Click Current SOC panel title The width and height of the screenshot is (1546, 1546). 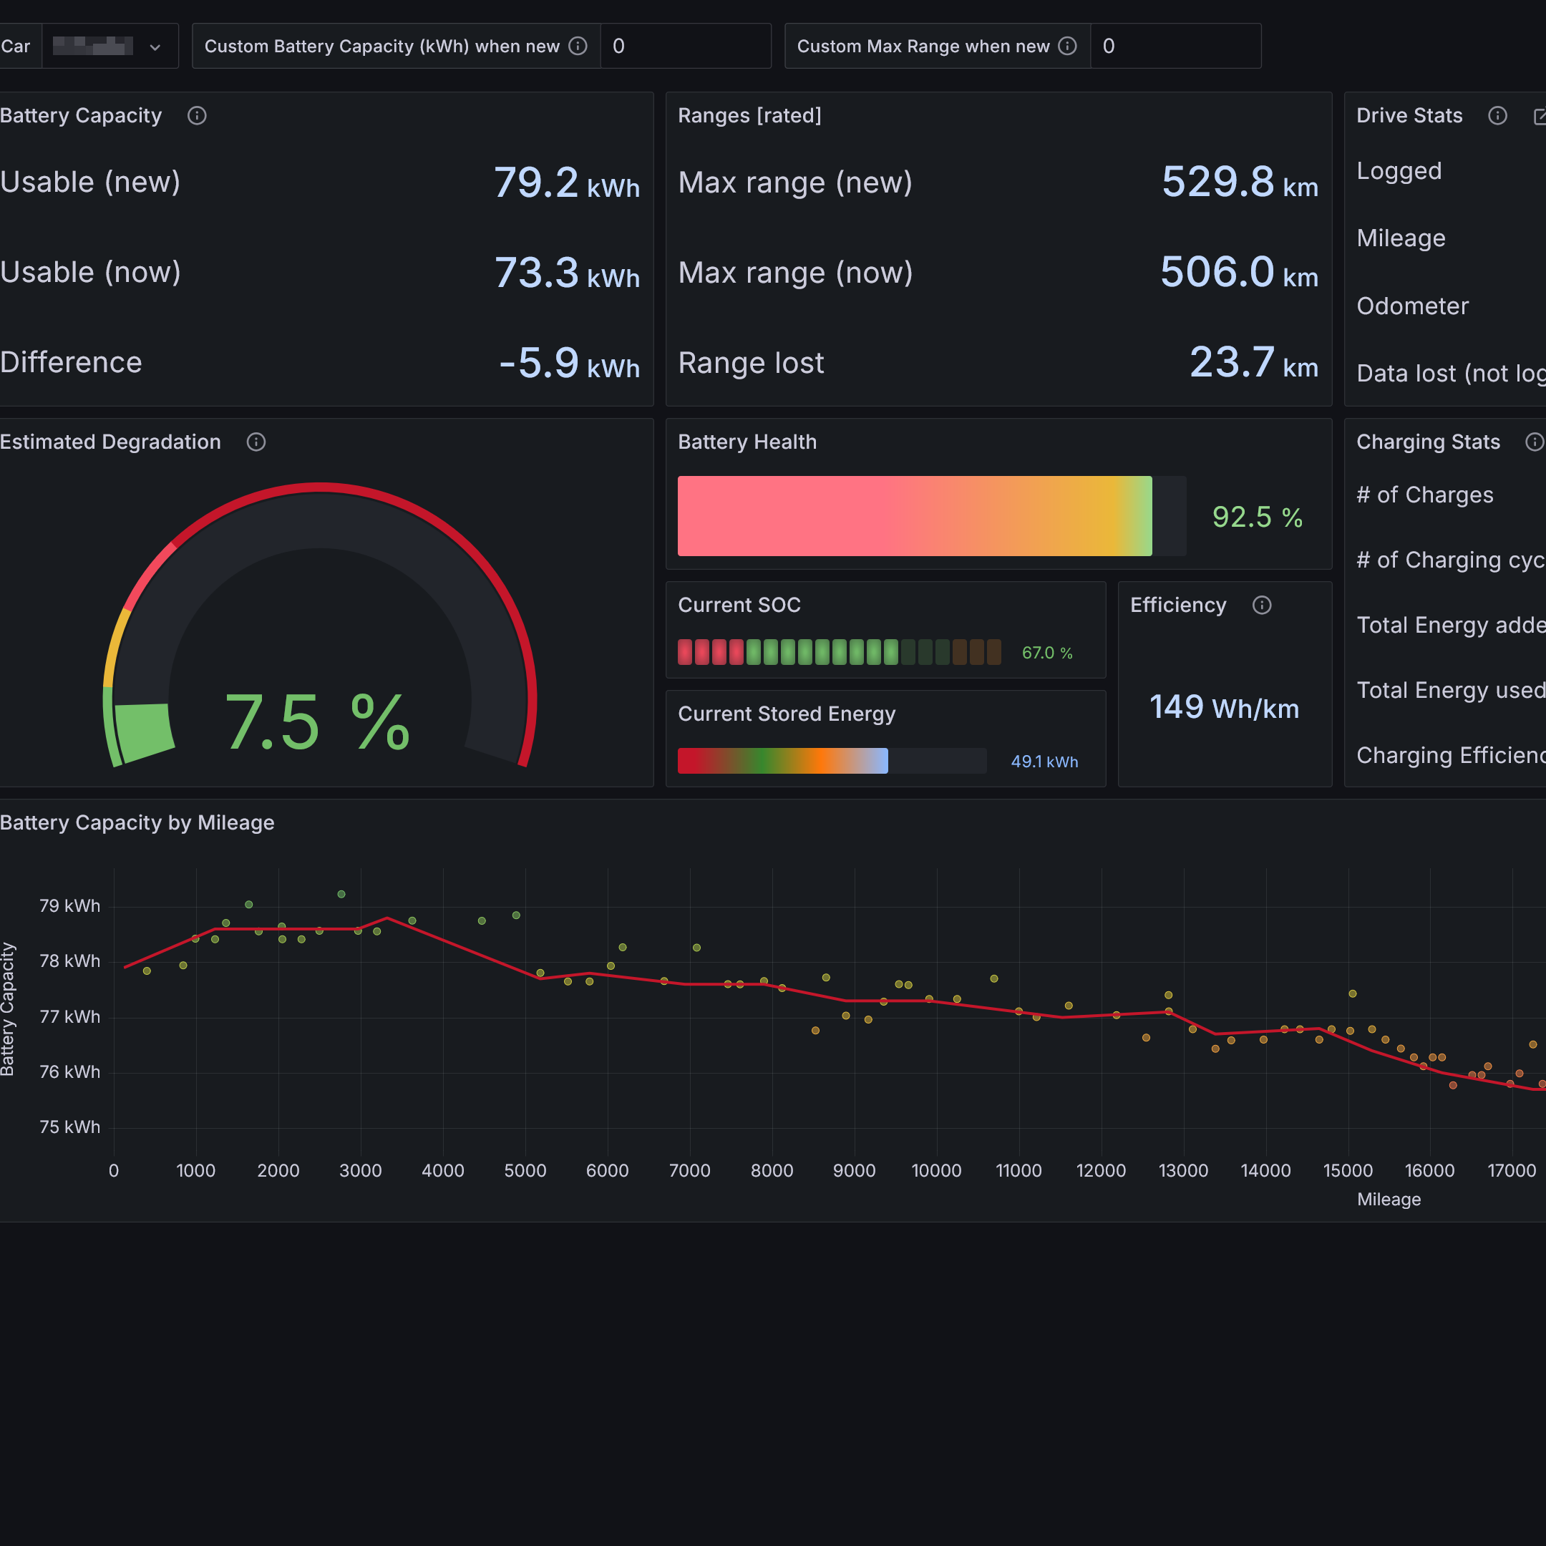739,606
